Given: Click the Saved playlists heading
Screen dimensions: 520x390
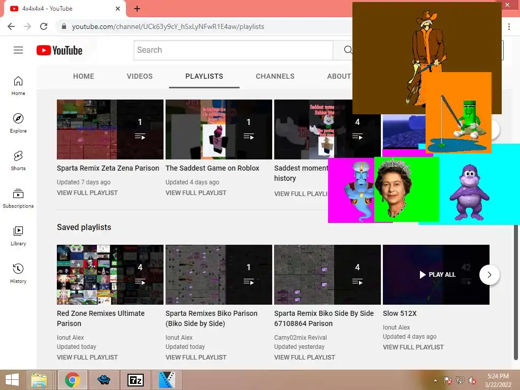Looking at the screenshot, I should point(84,227).
